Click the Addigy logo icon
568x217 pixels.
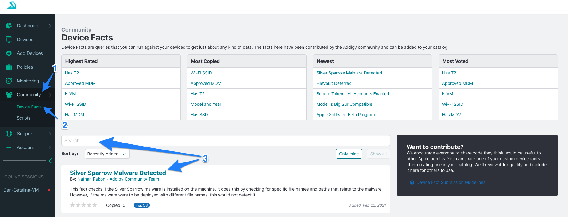12,5
